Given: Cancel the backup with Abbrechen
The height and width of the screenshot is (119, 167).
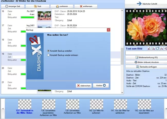Looking at the screenshot, I should click(84, 86).
